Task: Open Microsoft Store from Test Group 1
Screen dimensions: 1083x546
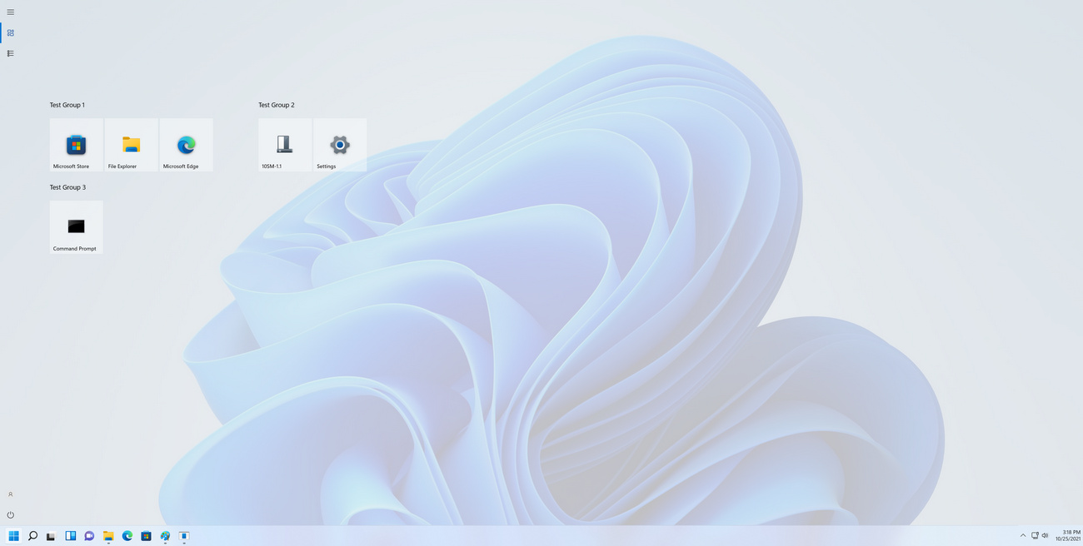Action: (76, 144)
